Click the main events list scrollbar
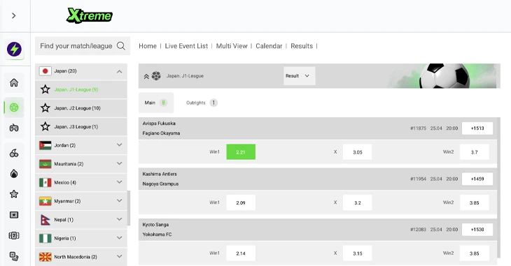Viewport: 511px width, 266px height. (x=499, y=188)
